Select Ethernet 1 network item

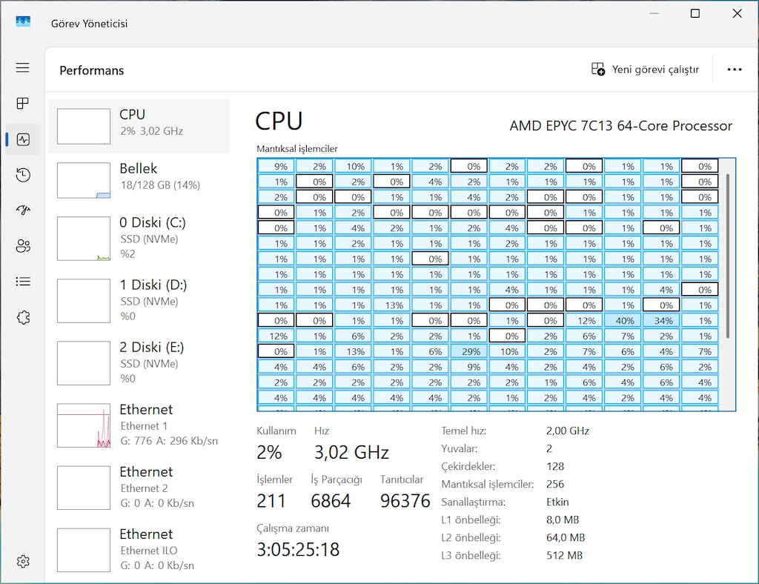coord(139,425)
